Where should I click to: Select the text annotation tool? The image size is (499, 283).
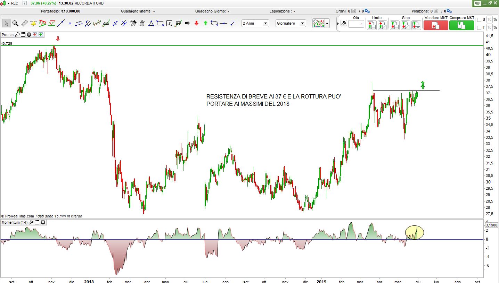(169, 24)
